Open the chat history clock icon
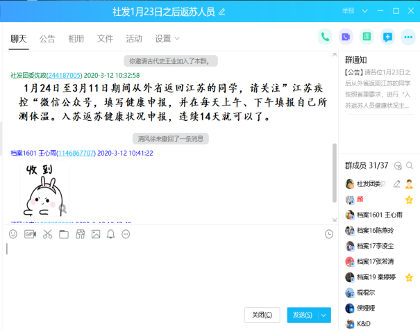The height and width of the screenshot is (330, 420). pyautogui.click(x=328, y=234)
